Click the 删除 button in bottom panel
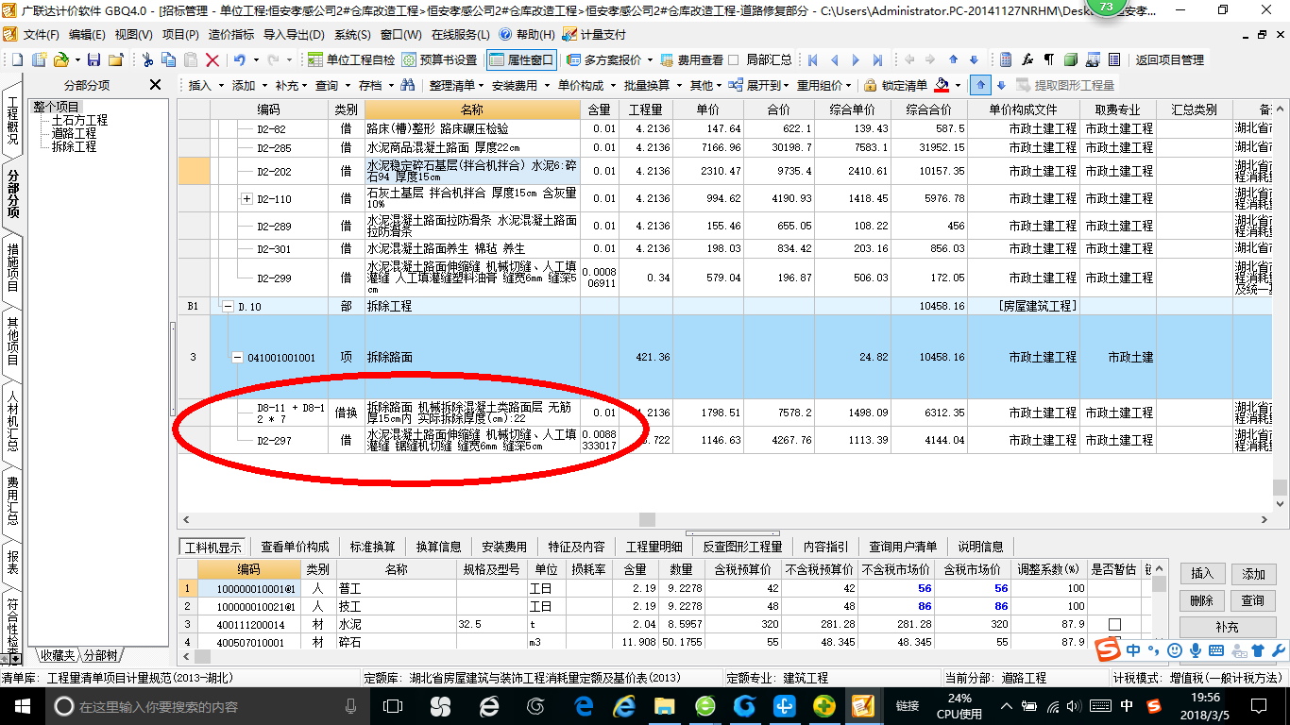Screen dimensions: 1290x725 (1201, 600)
